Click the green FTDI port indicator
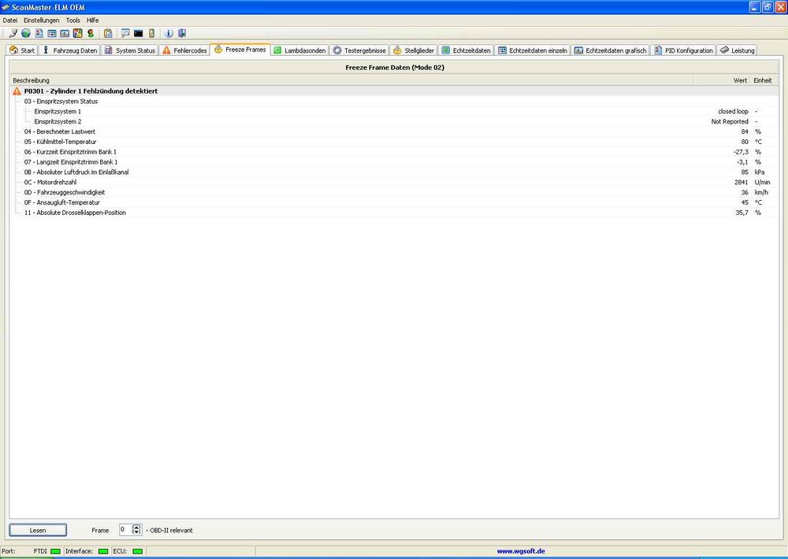The height and width of the screenshot is (559, 788). pos(55,551)
